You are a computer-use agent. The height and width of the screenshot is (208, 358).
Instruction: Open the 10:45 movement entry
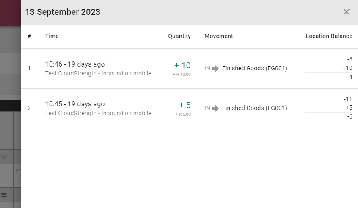click(x=189, y=108)
